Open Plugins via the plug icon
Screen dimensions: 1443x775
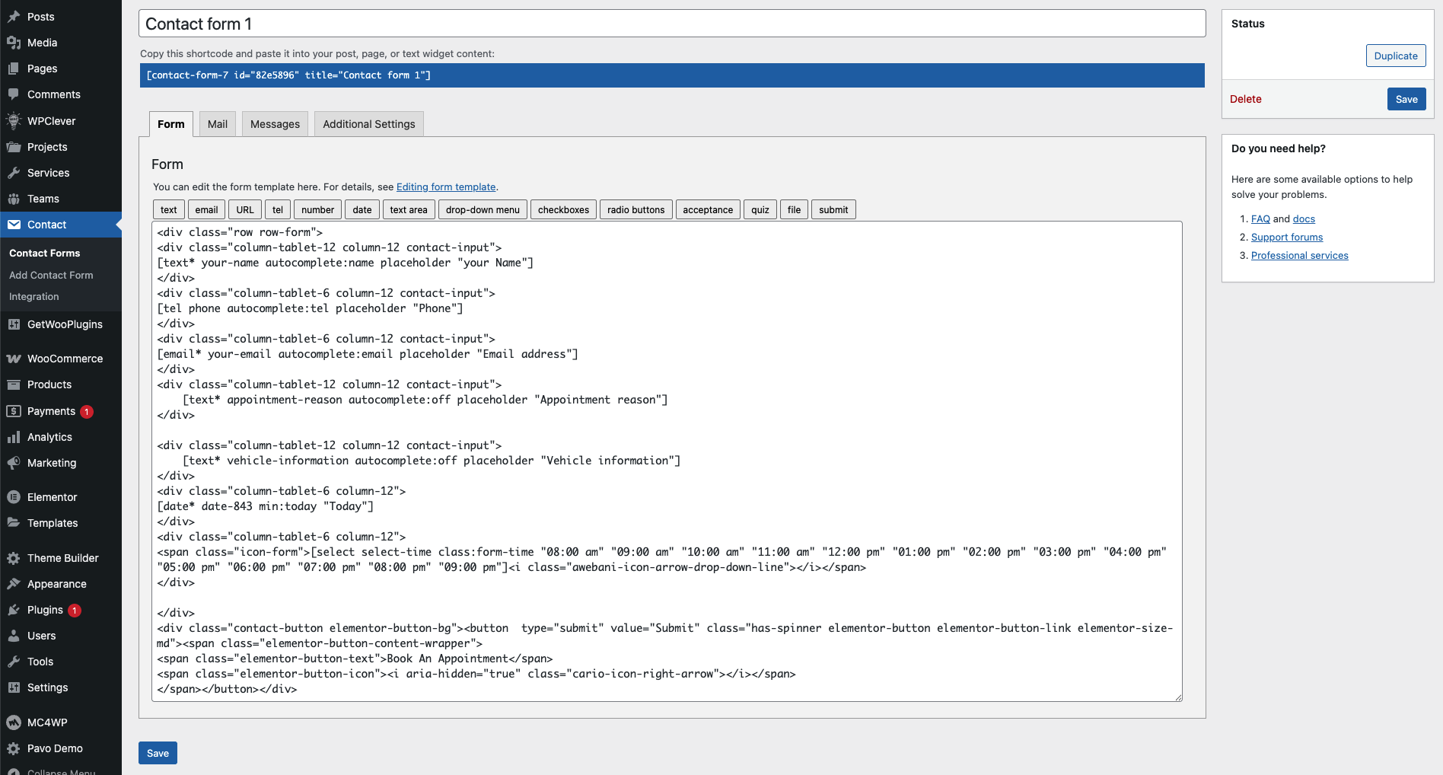(x=14, y=610)
